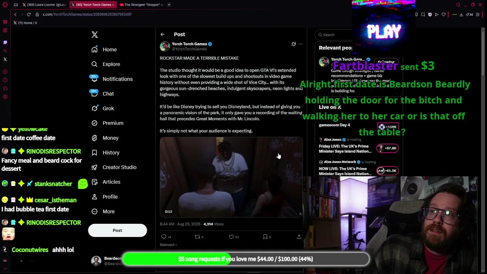Open the post's three-dot more menu
Viewport: 487px width, 274px height.
pyautogui.click(x=300, y=44)
